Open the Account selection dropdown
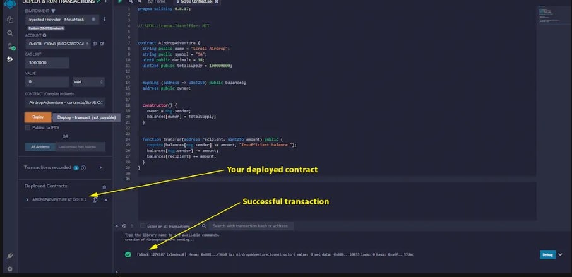The width and height of the screenshot is (572, 277). pos(57,44)
